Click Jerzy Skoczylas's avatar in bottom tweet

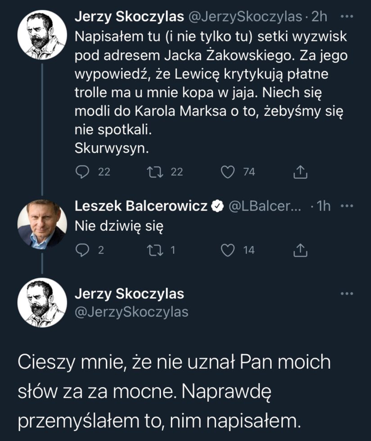point(40,302)
